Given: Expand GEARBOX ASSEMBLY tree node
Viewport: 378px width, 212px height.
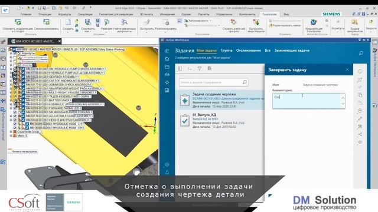Looking at the screenshot, I should [11, 77].
